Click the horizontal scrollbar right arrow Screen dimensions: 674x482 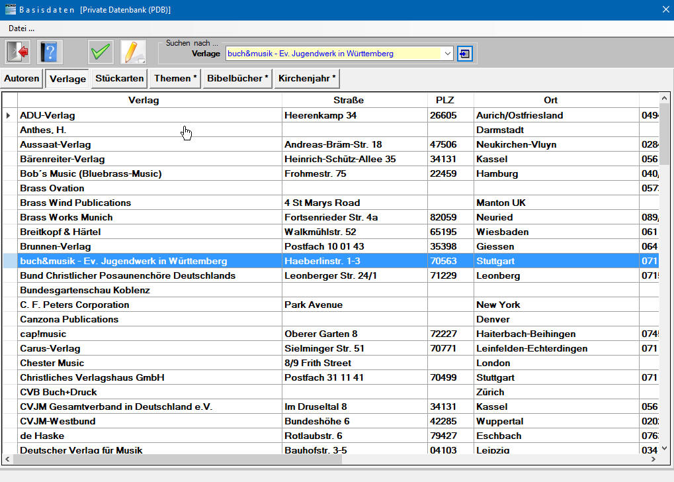click(653, 459)
